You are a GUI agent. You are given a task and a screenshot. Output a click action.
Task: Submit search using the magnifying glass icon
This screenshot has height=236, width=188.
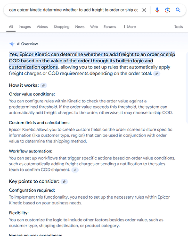178,10
